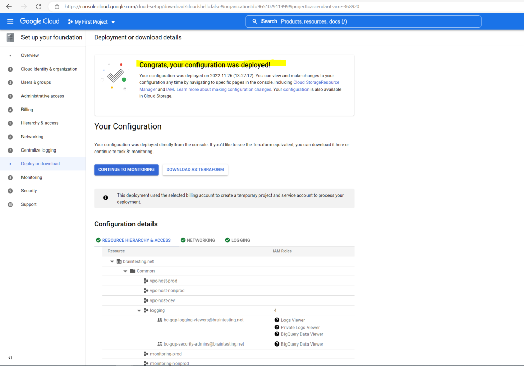Open Centralize logging step
The image size is (524, 366).
pyautogui.click(x=38, y=150)
